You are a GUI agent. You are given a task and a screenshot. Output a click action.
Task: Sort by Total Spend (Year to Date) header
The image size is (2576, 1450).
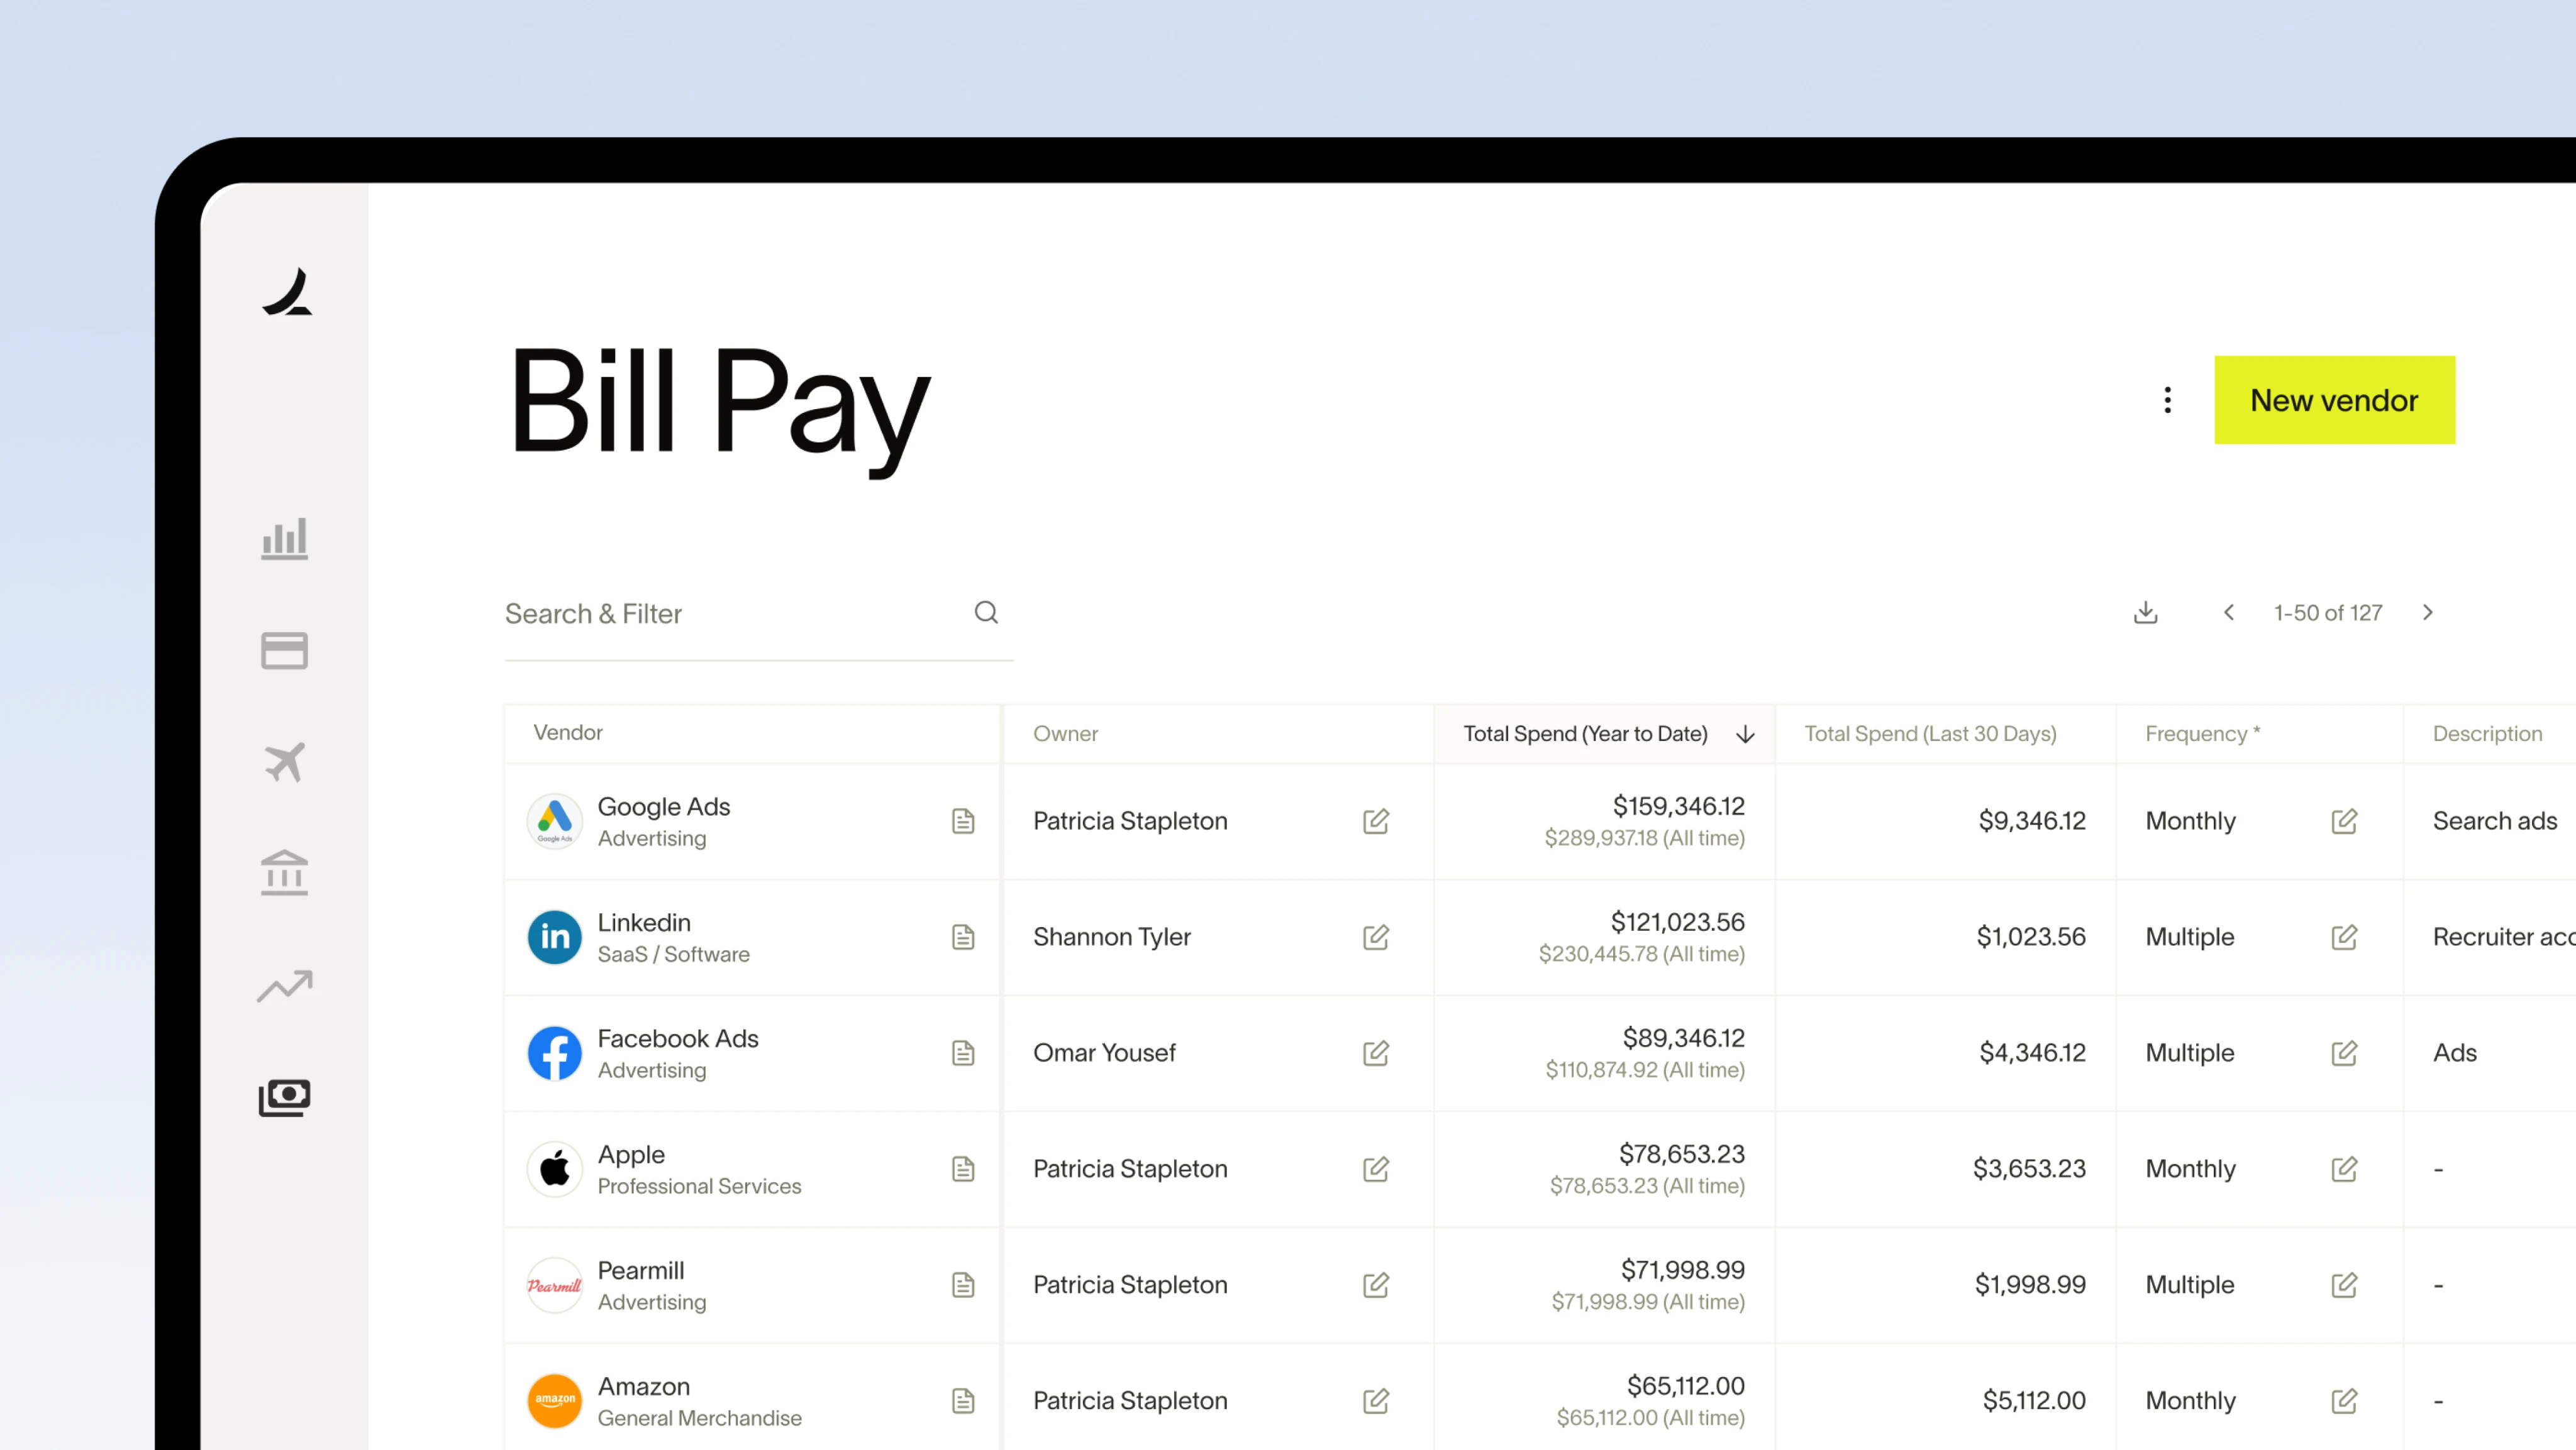coord(1585,733)
